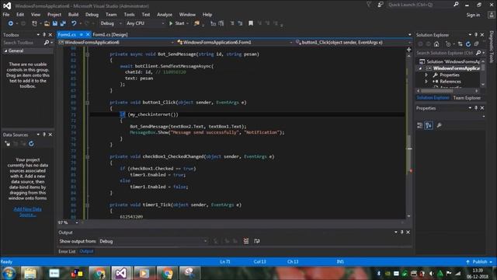Click the Add New Data Source icon
Viewport: 497px width, 280px height.
tap(7, 144)
